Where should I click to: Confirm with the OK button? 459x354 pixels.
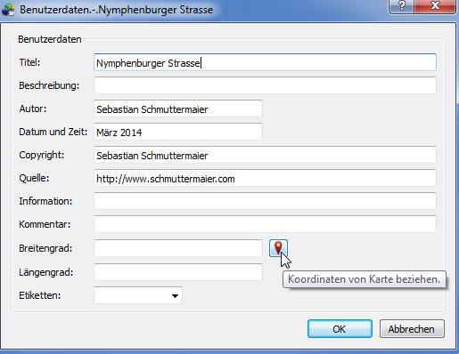[340, 329]
